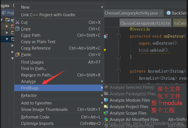The image size is (188, 128).
Task: Click the Analyze Module Files icon
Action: (106, 100)
